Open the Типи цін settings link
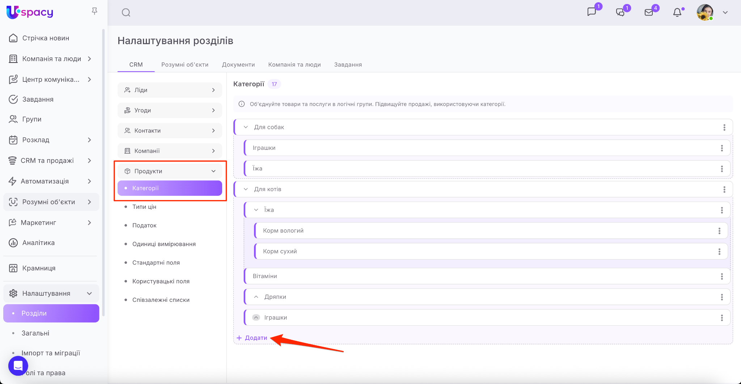The image size is (741, 384). pos(144,207)
